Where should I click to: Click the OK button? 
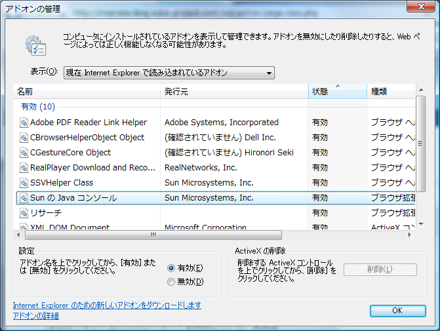pyautogui.click(x=397, y=311)
